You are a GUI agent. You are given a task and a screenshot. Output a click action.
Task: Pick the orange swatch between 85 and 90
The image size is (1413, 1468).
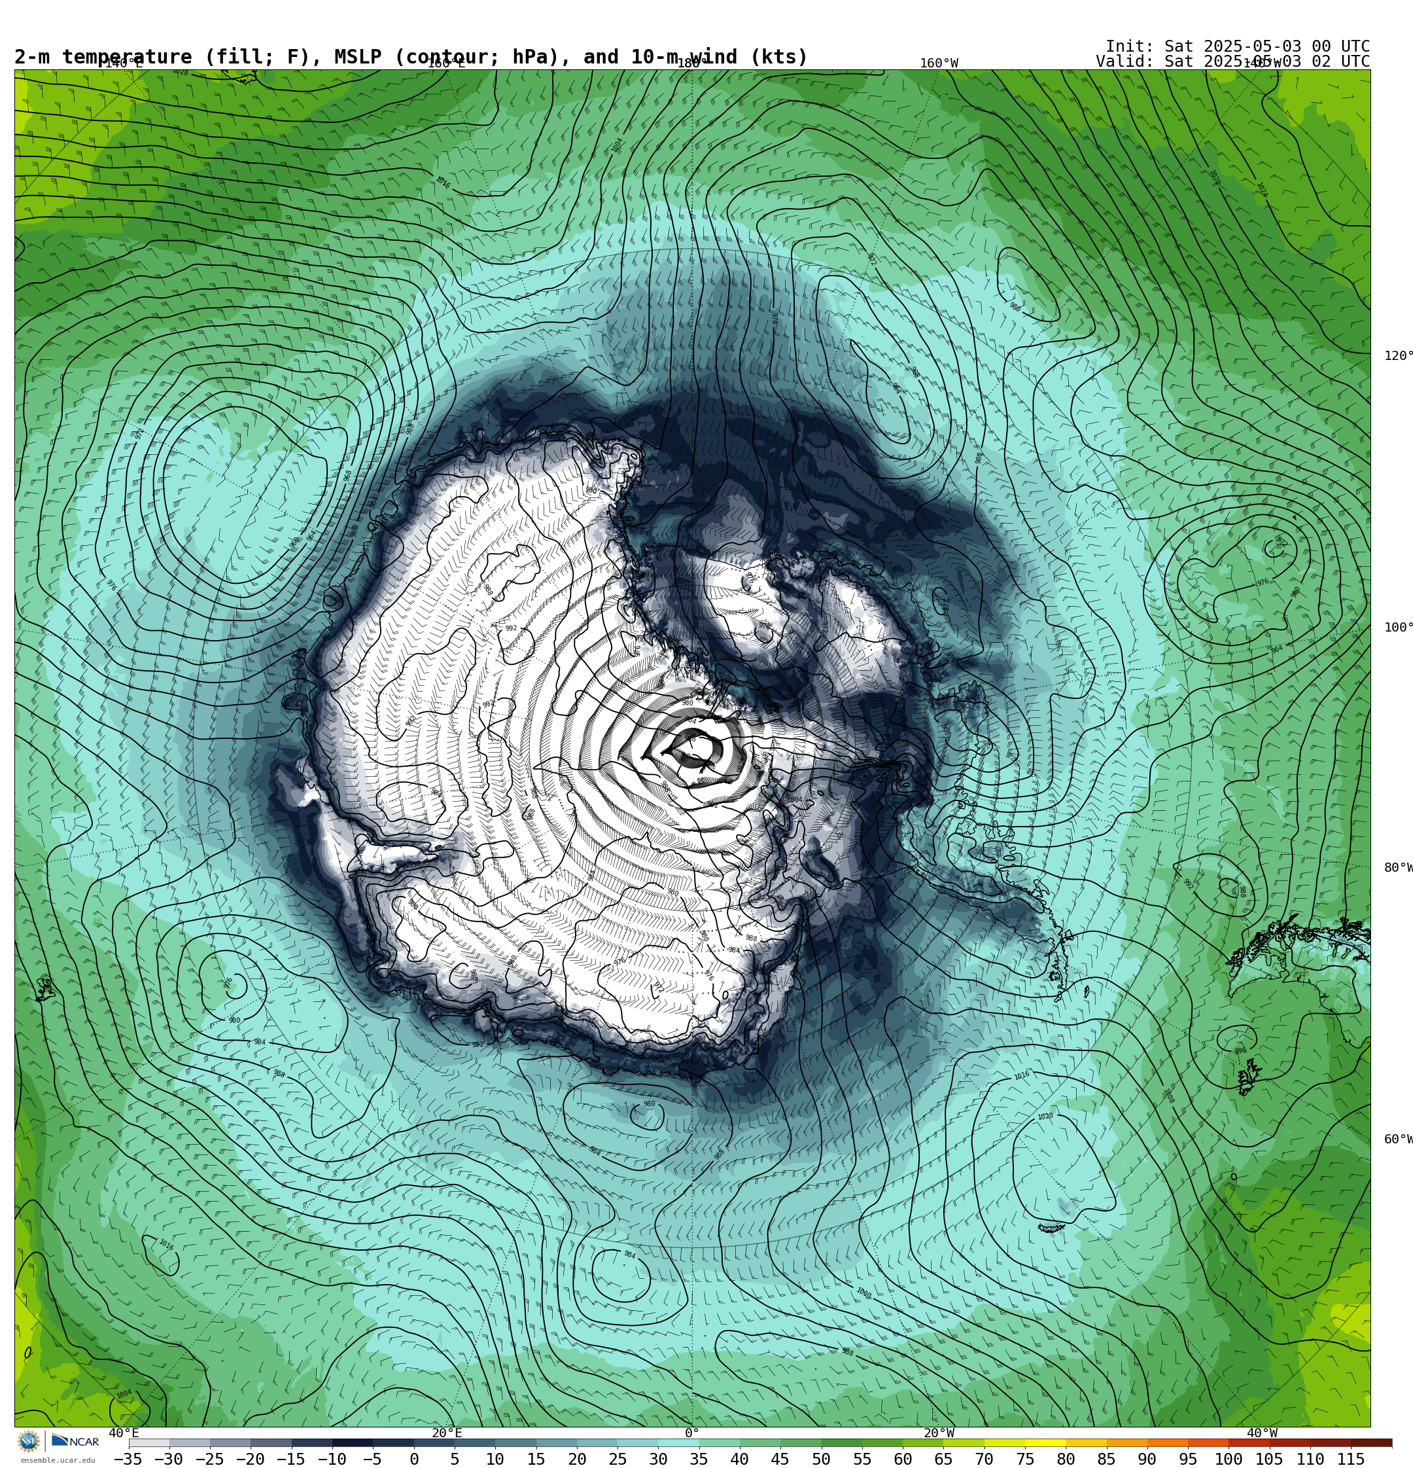coord(1126,1442)
